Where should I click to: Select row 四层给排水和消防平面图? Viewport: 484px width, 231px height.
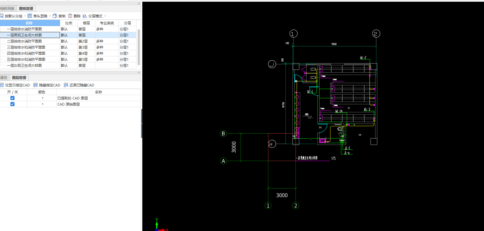[68, 53]
